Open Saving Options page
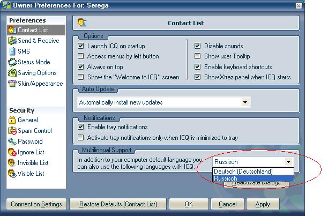 pyautogui.click(x=37, y=73)
